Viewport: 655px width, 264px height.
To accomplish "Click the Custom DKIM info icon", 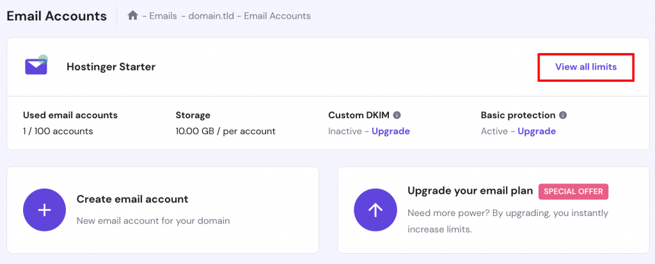I will (x=397, y=116).
